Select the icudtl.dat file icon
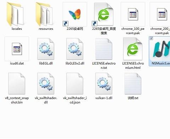This screenshot has height=139, width=170. pyautogui.click(x=17, y=49)
